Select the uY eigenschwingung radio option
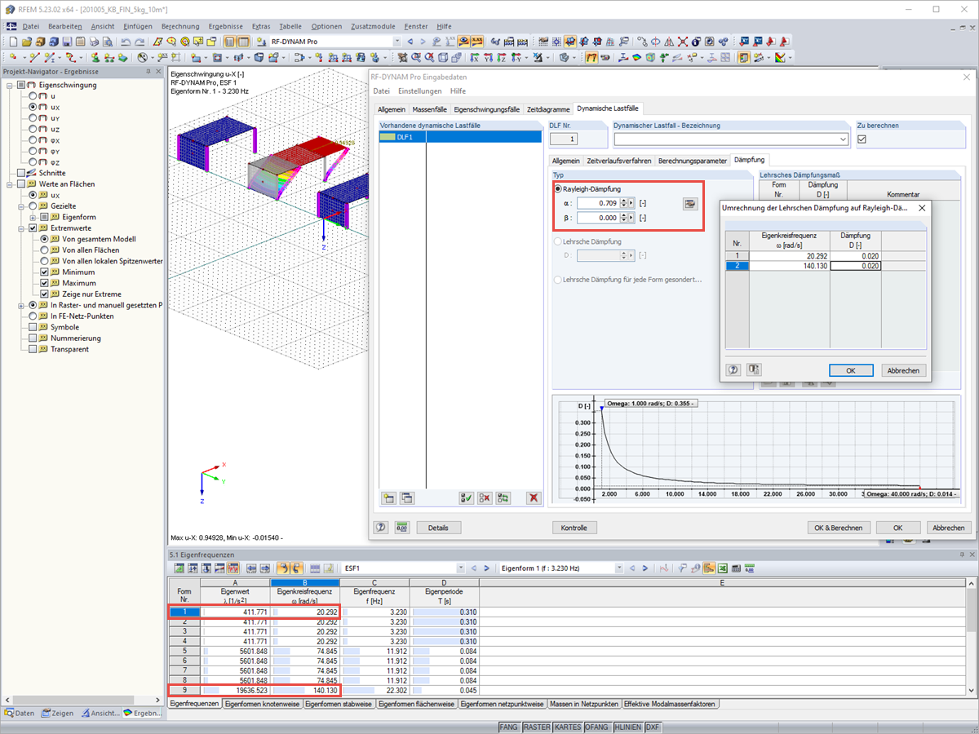Screen dimensions: 979x734 [33, 117]
